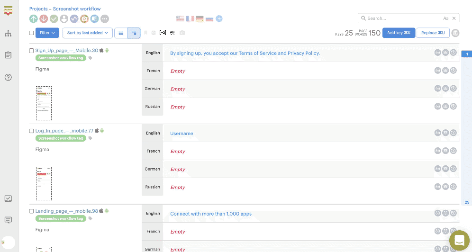The width and height of the screenshot is (472, 252).
Task: Click the Lokalise logo in sidebar
Action: pyautogui.click(x=8, y=11)
